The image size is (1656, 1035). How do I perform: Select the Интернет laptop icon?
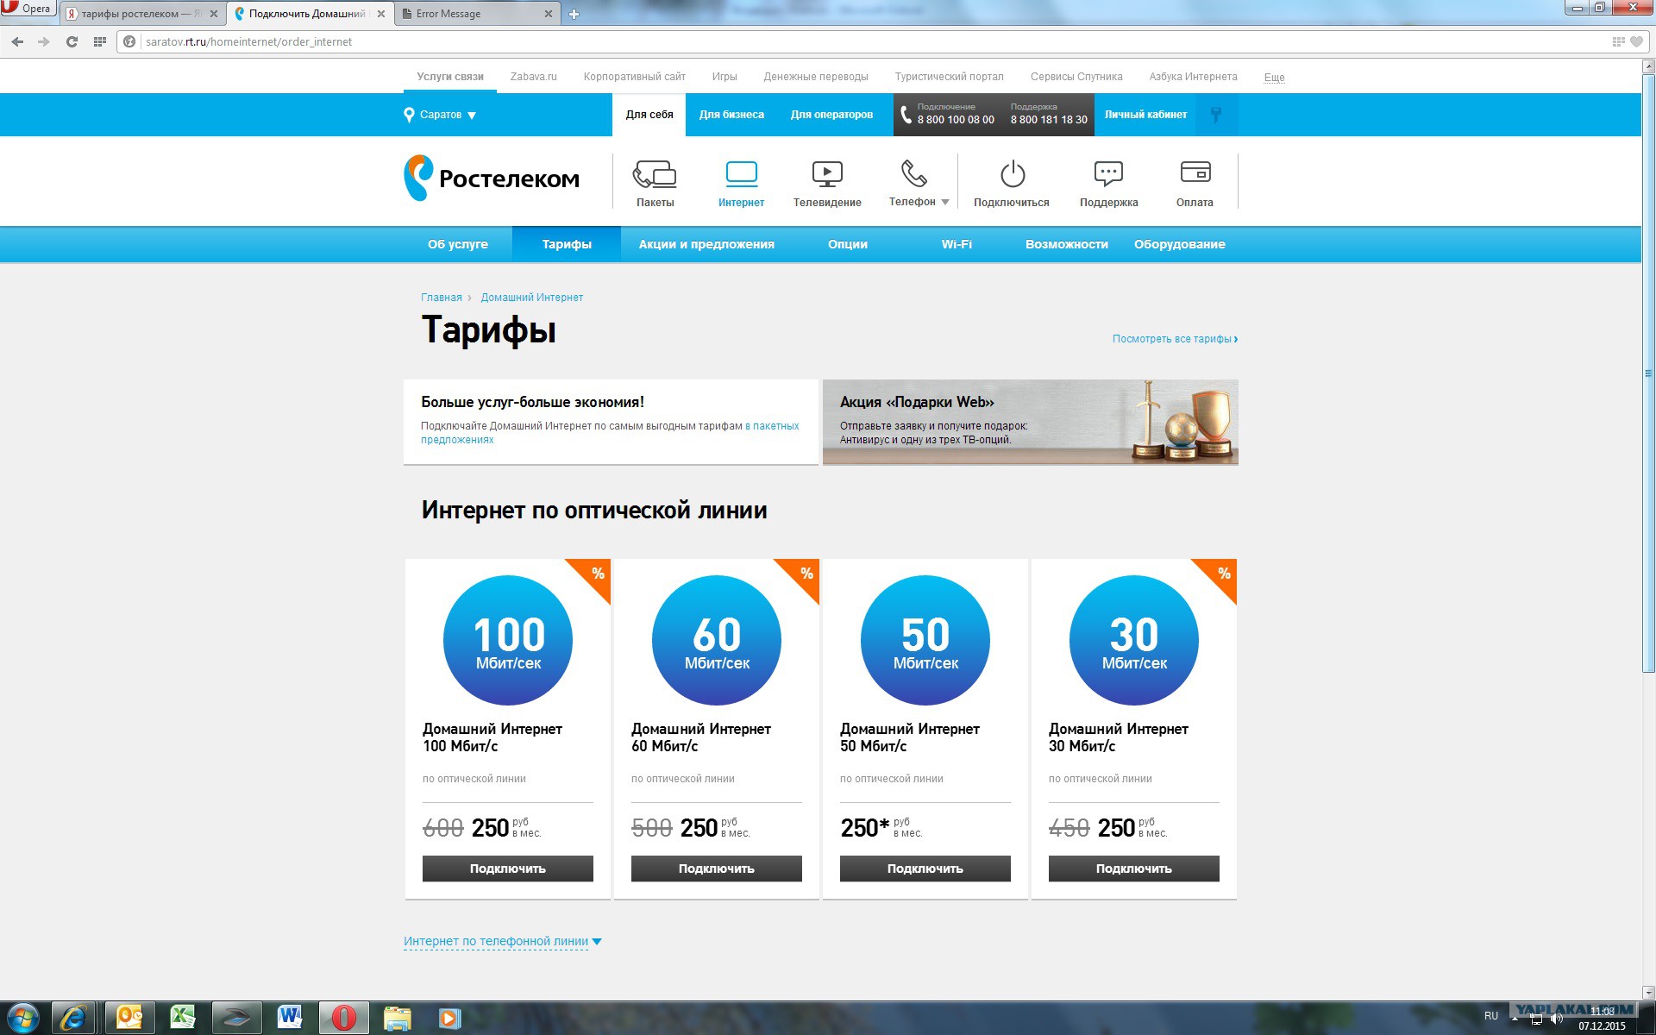pos(741,174)
